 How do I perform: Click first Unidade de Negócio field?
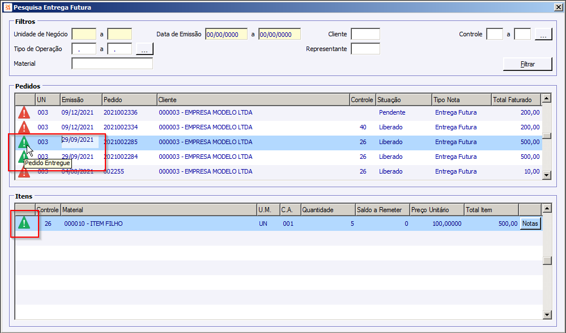[x=84, y=34]
